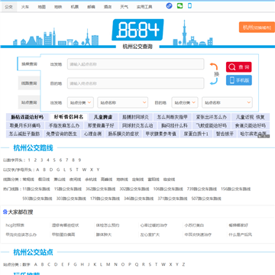Open the 夜间线 route category
The width and height of the screenshot is (275, 275).
point(75,180)
